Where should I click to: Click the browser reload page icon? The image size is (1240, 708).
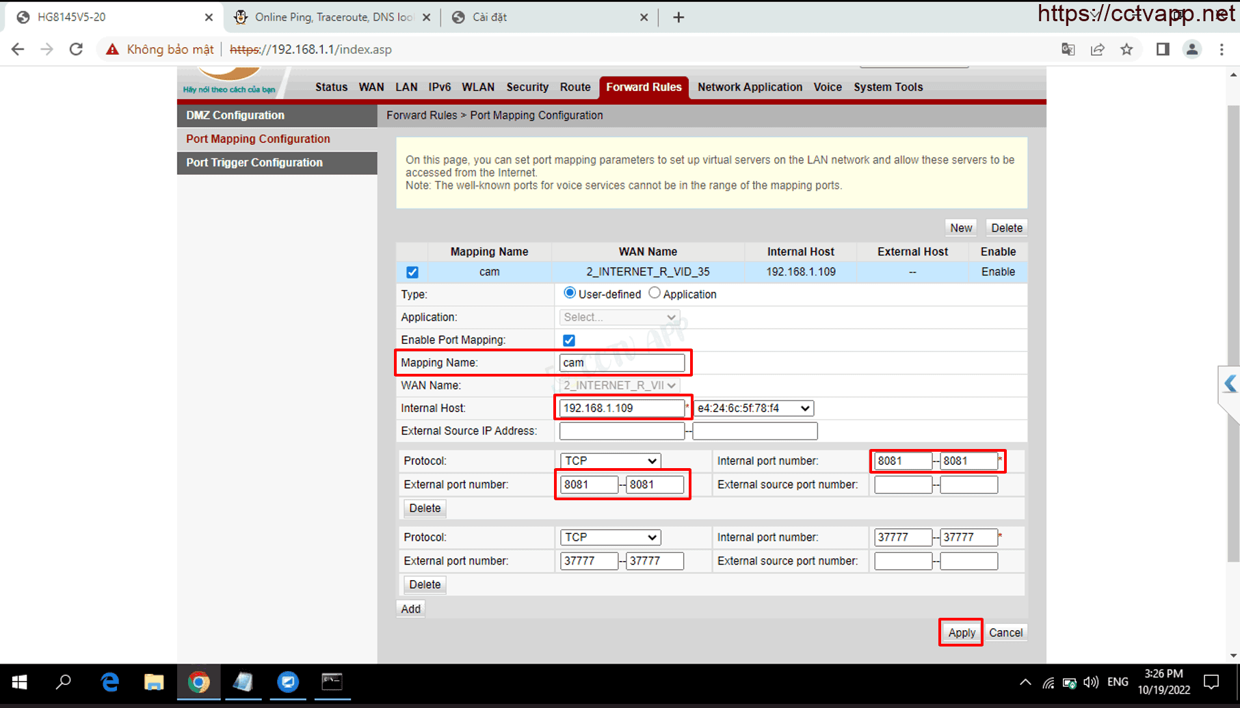click(76, 49)
